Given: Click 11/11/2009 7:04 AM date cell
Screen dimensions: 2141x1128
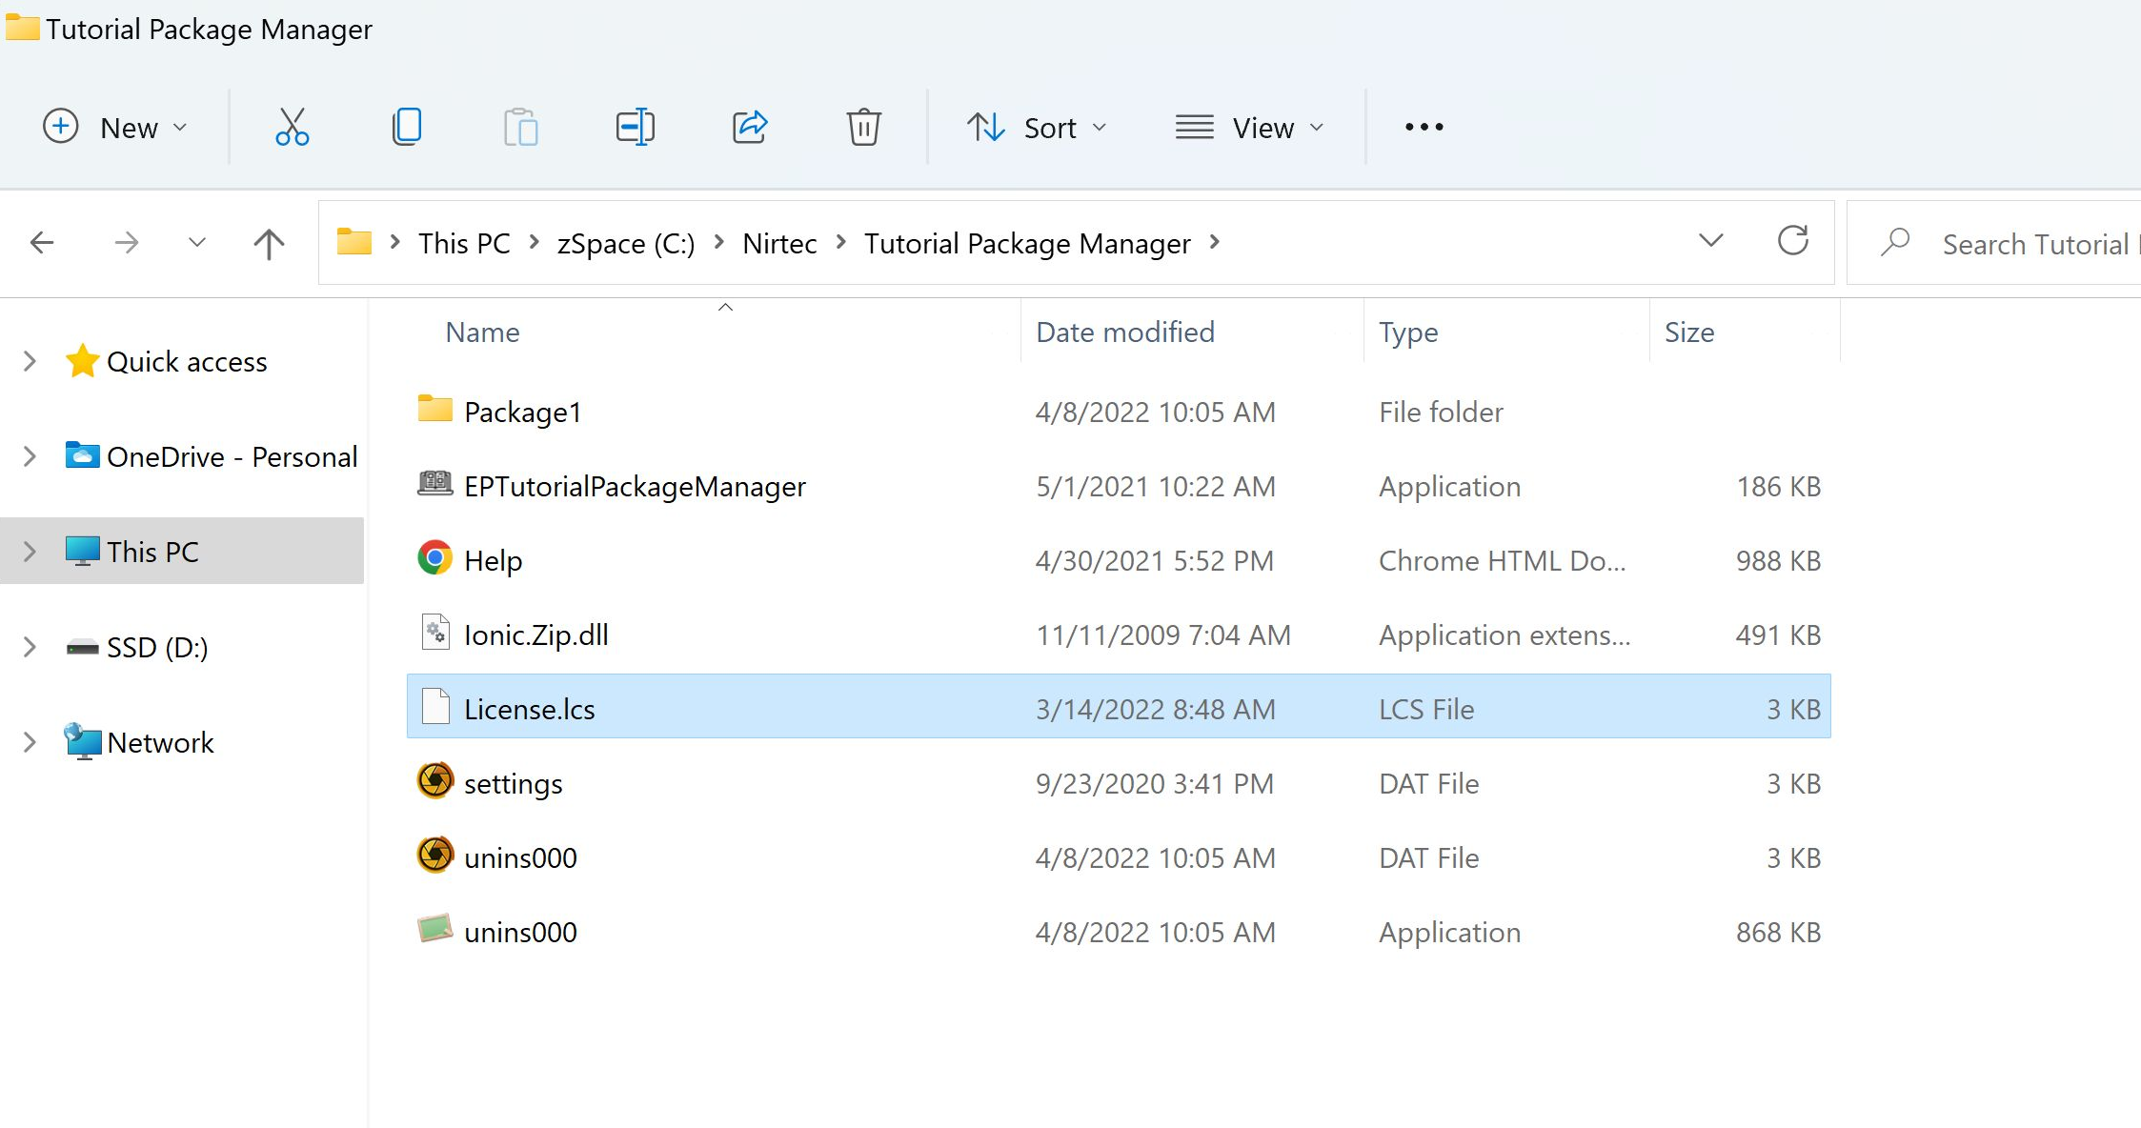Looking at the screenshot, I should [1163, 634].
